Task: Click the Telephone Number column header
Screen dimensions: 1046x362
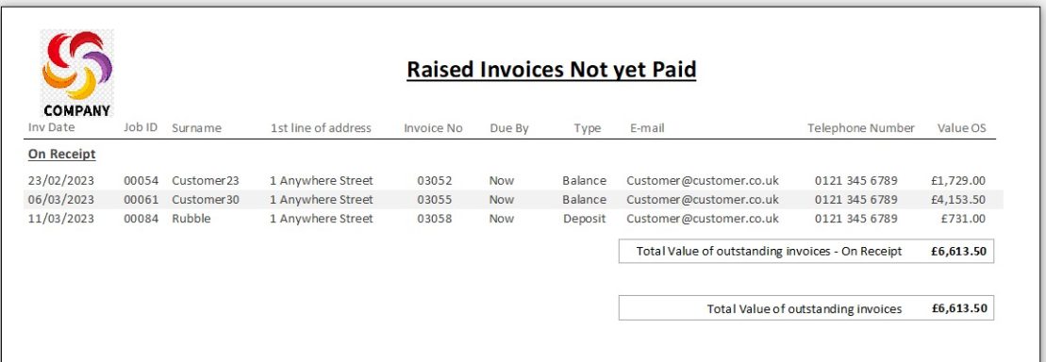Action: pos(861,128)
